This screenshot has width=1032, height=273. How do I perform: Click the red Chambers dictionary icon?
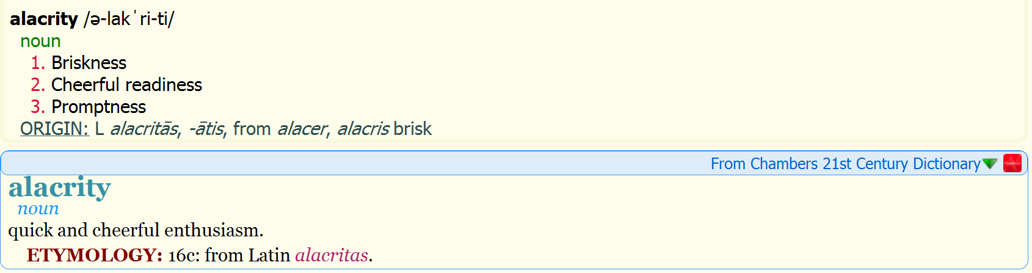[x=1012, y=163]
